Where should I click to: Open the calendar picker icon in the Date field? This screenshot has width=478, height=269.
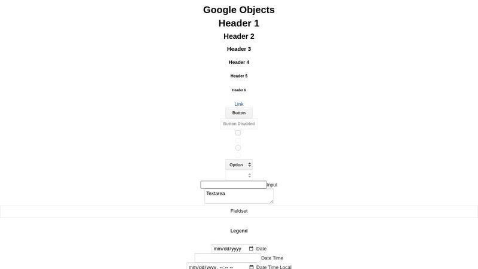pyautogui.click(x=251, y=249)
